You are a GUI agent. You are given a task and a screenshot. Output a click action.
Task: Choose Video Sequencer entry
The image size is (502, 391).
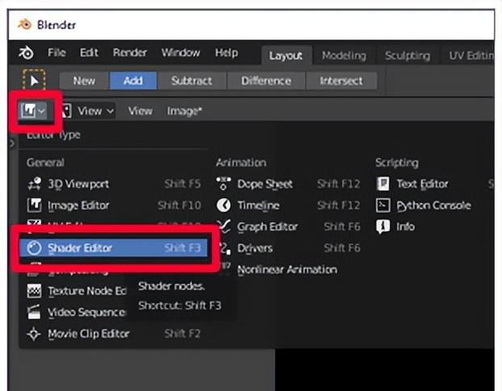[x=77, y=312]
